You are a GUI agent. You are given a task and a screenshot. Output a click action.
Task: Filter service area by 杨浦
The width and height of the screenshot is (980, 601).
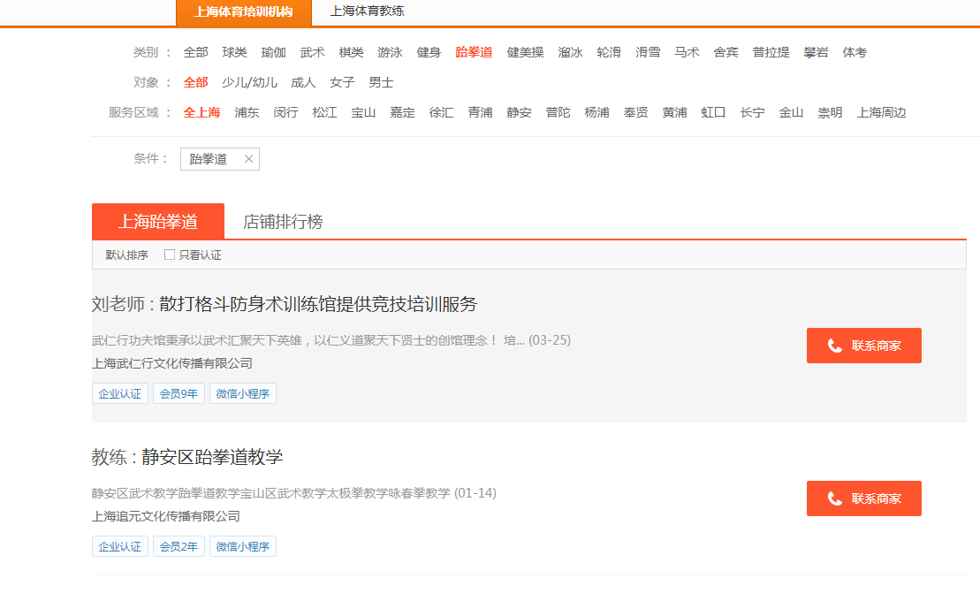click(596, 112)
